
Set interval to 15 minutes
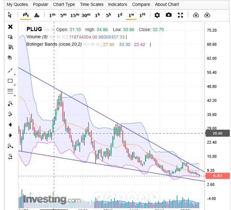point(75,15)
